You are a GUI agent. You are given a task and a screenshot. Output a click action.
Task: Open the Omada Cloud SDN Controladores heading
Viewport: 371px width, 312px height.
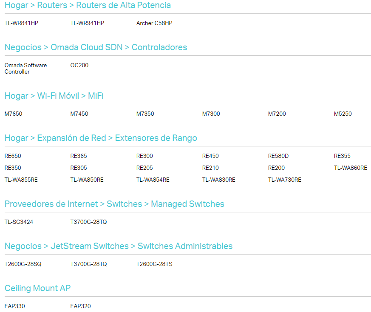[x=96, y=47]
